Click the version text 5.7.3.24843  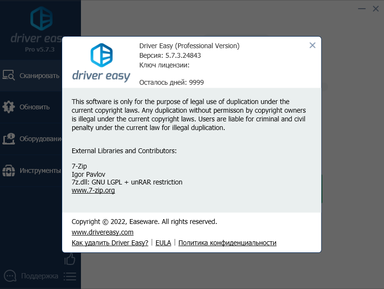[x=183, y=55]
